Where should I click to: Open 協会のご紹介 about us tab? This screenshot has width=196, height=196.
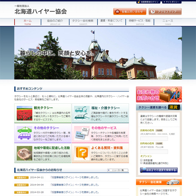tap(55, 22)
